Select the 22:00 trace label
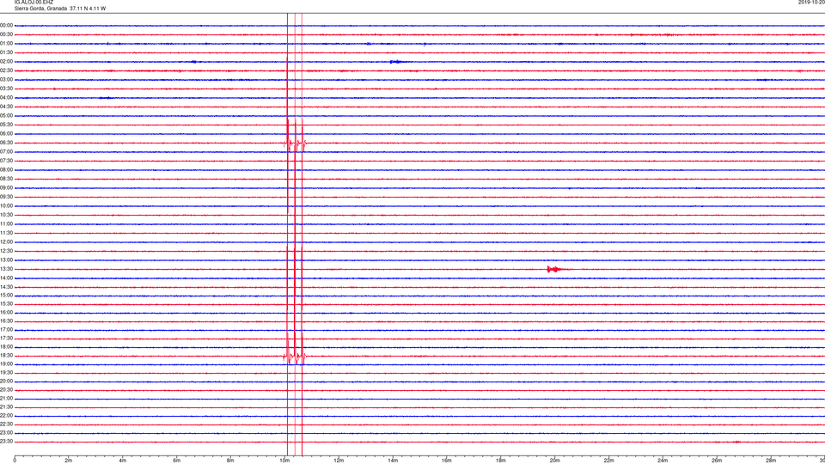Screen dimensions: 825x464 tap(6, 416)
